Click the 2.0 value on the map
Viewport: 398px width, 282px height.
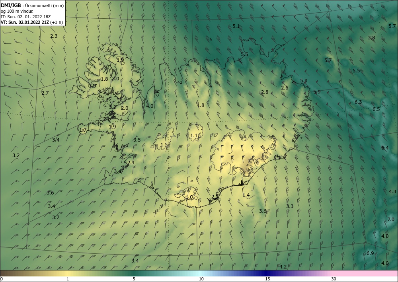(125, 108)
